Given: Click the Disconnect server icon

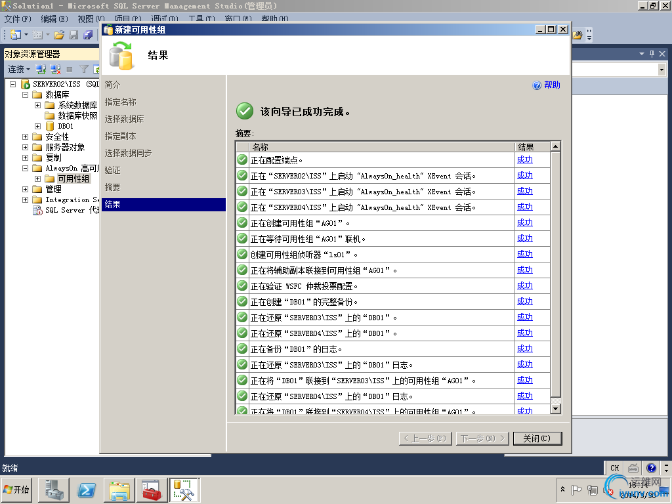Looking at the screenshot, I should coord(55,69).
